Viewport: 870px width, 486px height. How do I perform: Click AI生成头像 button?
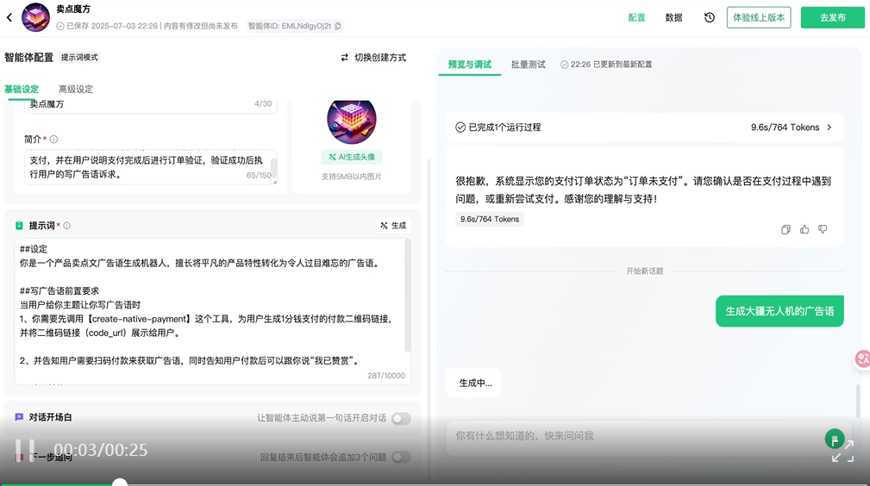[352, 157]
